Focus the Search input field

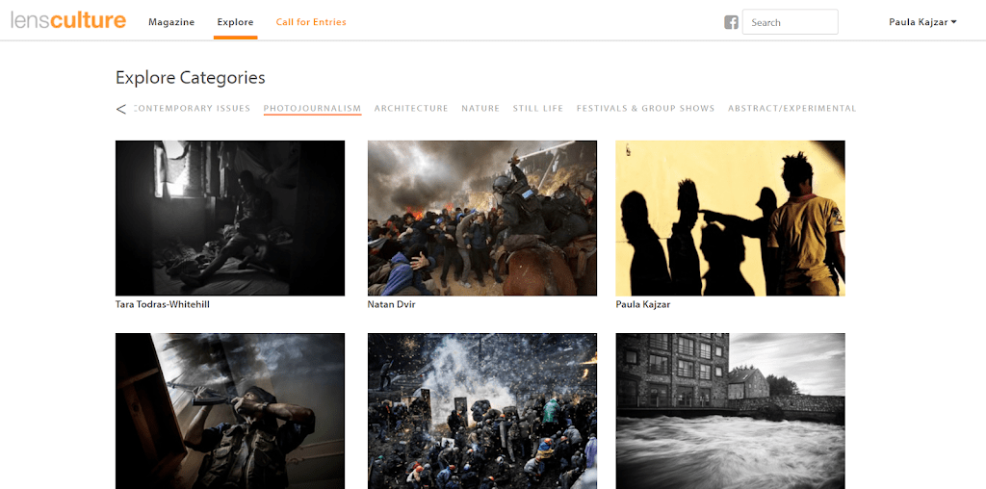coord(790,22)
